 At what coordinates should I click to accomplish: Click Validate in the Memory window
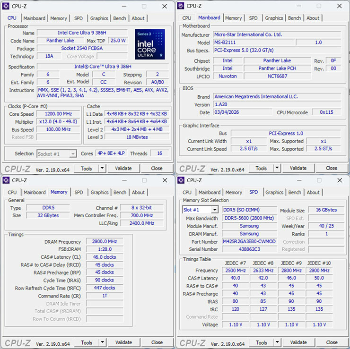coord(123,342)
